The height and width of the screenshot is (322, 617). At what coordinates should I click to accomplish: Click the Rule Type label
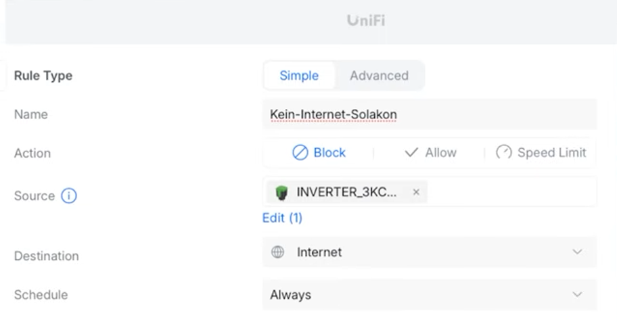pyautogui.click(x=43, y=76)
